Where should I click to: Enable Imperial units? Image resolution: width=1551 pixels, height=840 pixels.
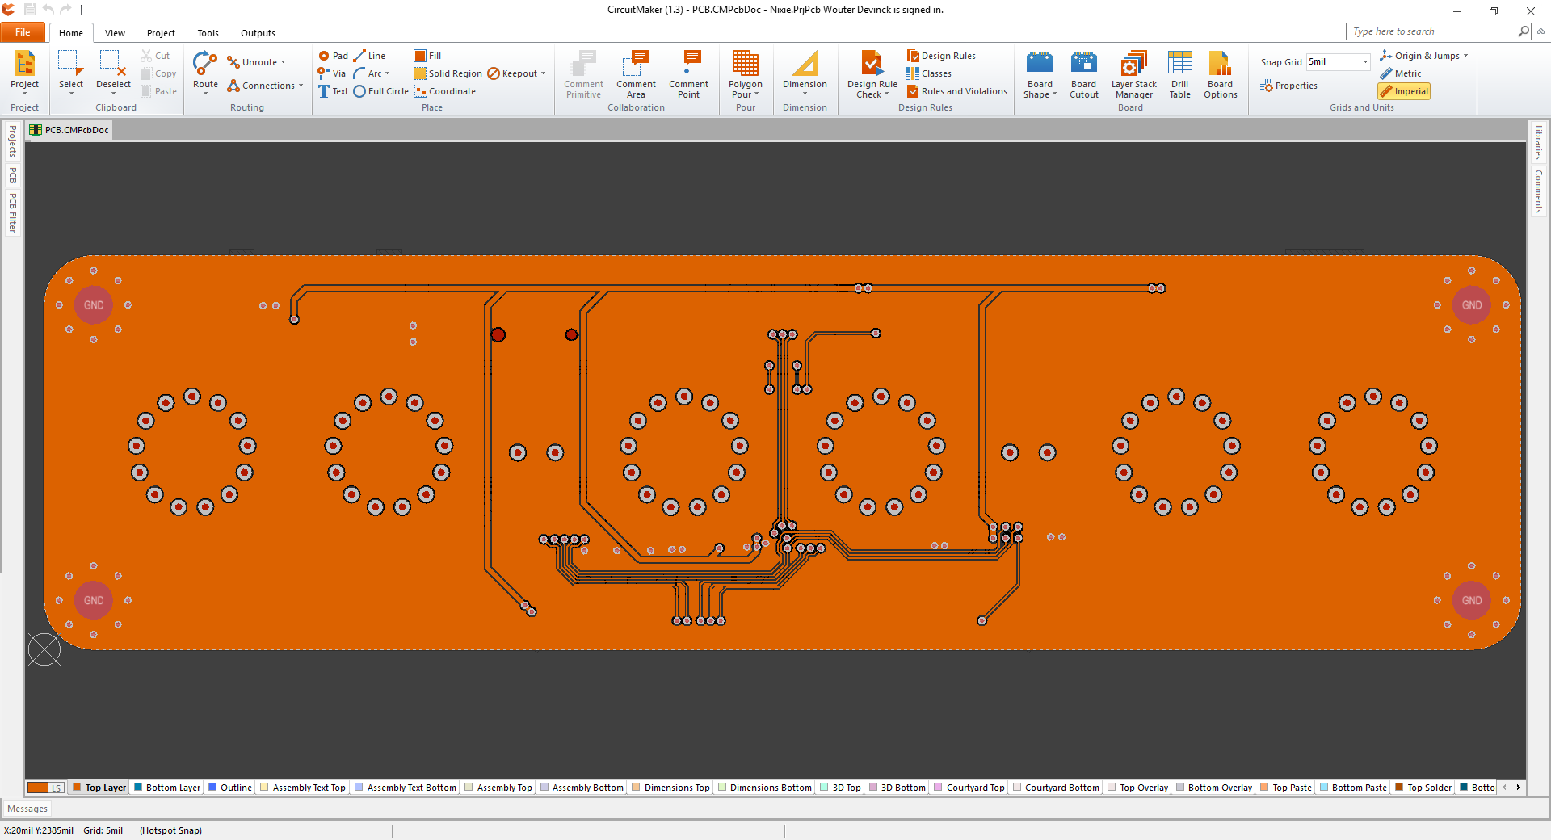(1404, 91)
